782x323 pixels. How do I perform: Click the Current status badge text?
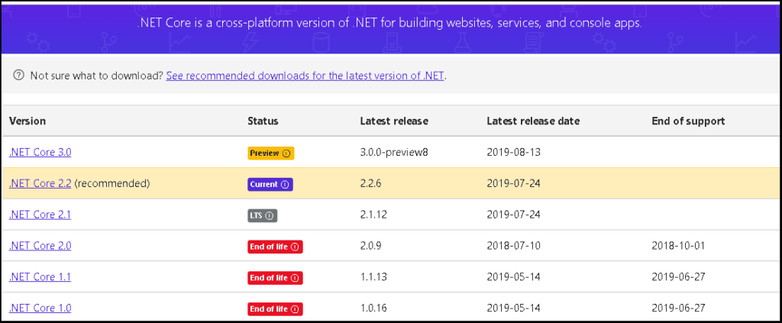[264, 185]
